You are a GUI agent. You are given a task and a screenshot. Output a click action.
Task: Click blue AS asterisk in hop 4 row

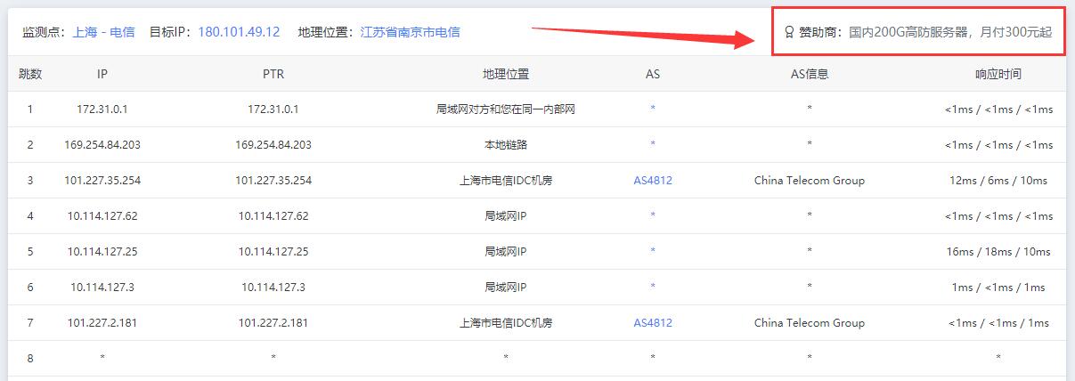[653, 216]
